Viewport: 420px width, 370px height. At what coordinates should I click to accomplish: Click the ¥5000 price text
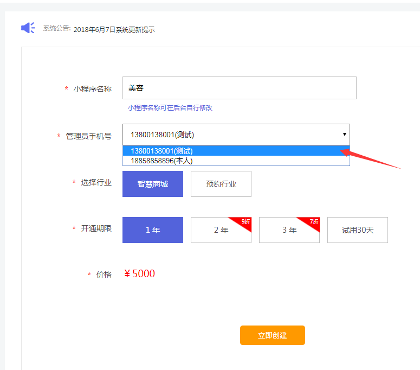tap(139, 274)
